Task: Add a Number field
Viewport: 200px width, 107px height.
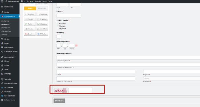Action: (30, 19)
